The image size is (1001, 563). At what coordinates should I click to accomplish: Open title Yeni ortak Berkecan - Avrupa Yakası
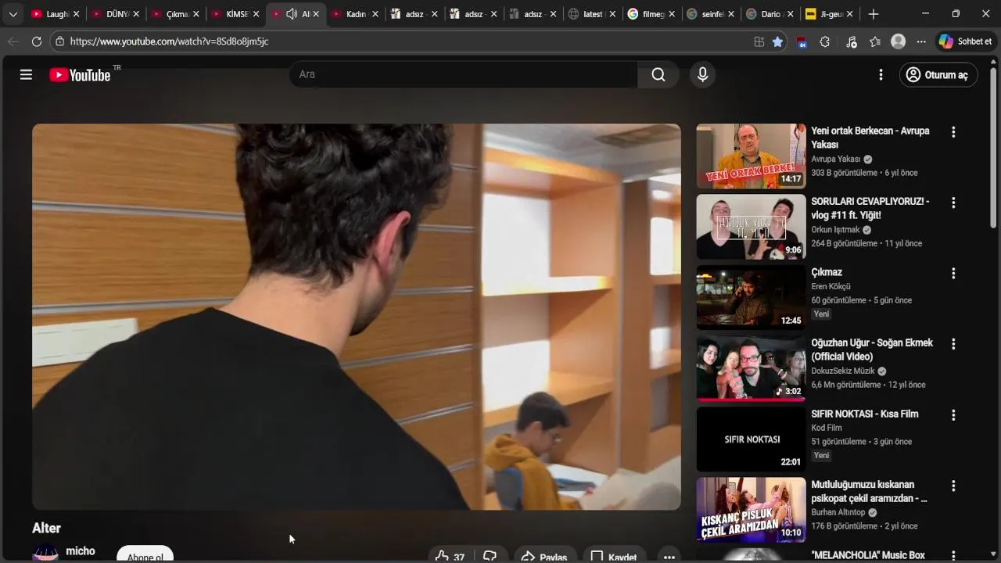pyautogui.click(x=870, y=138)
